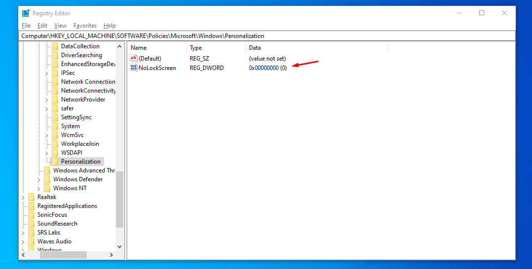
Task: Click the Network Connection folder icon
Action: coord(55,81)
